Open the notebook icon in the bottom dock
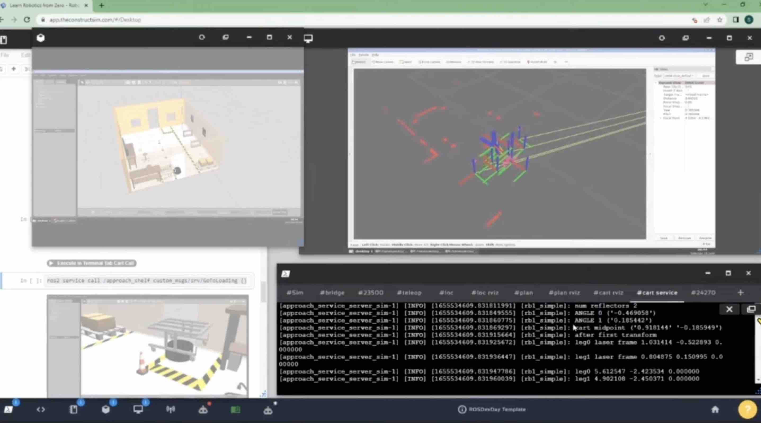The height and width of the screenshot is (423, 761). point(73,409)
